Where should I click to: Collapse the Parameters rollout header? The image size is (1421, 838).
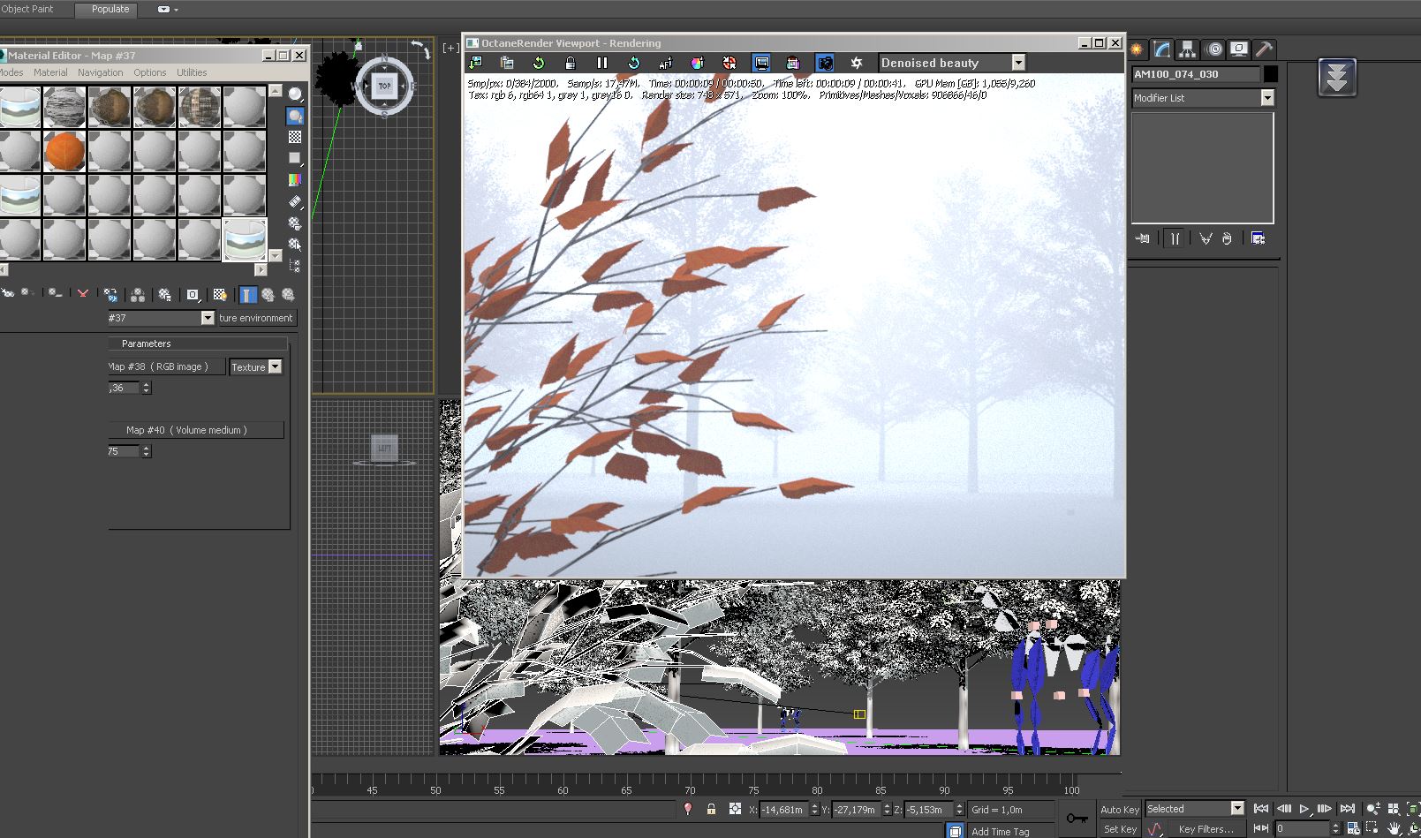[x=198, y=344]
